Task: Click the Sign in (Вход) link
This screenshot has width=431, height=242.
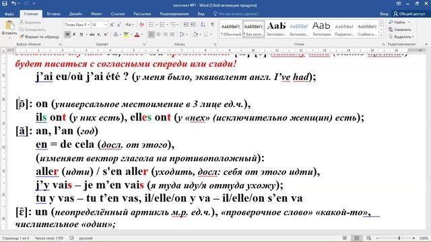Action: point(384,13)
